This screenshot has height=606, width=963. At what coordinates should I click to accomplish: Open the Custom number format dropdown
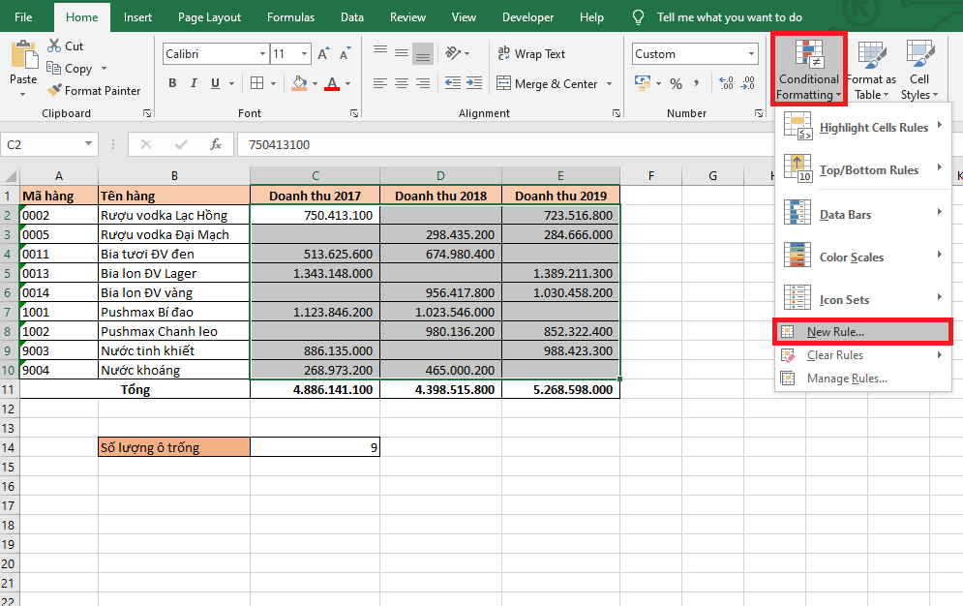pyautogui.click(x=753, y=54)
